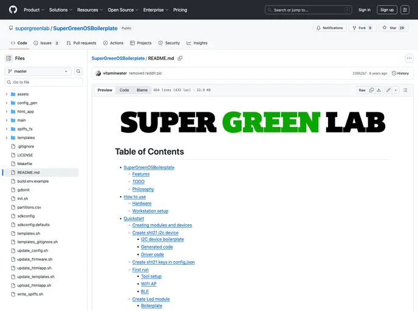Select the Preview file view
This screenshot has width=418, height=311.
click(104, 90)
